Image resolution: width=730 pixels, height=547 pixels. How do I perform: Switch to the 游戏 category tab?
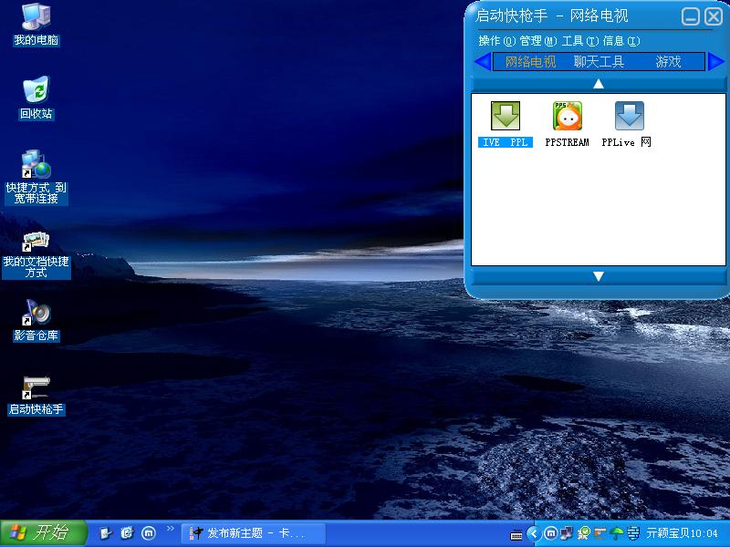tap(669, 61)
